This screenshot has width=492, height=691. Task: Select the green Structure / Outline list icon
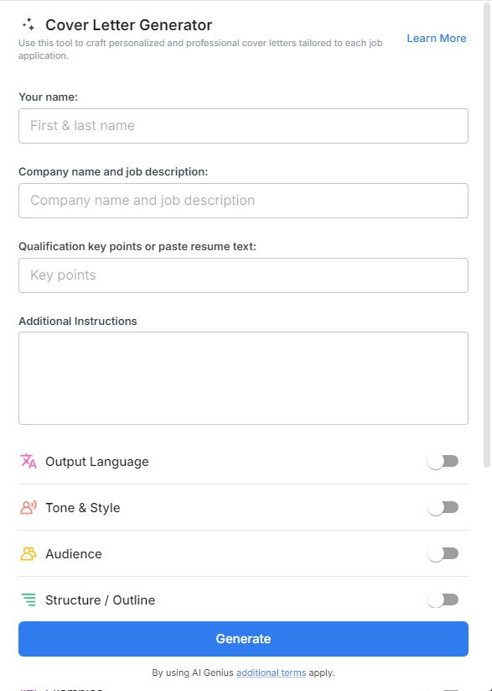26,599
